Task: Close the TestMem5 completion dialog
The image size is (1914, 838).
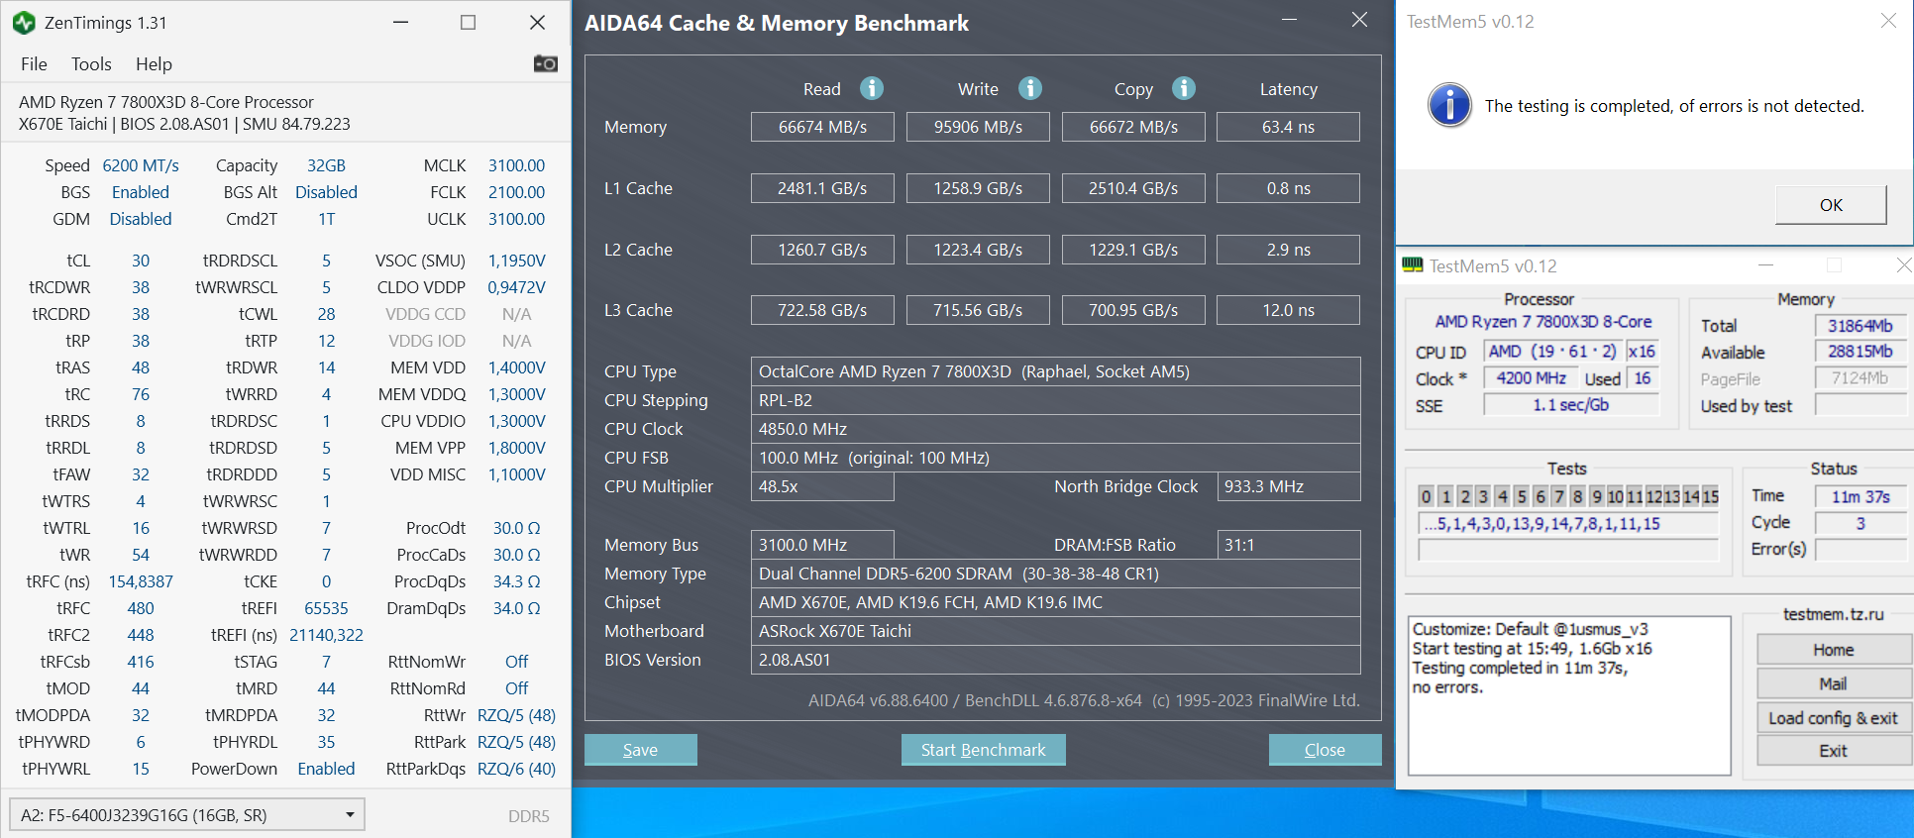Action: 1888,21
